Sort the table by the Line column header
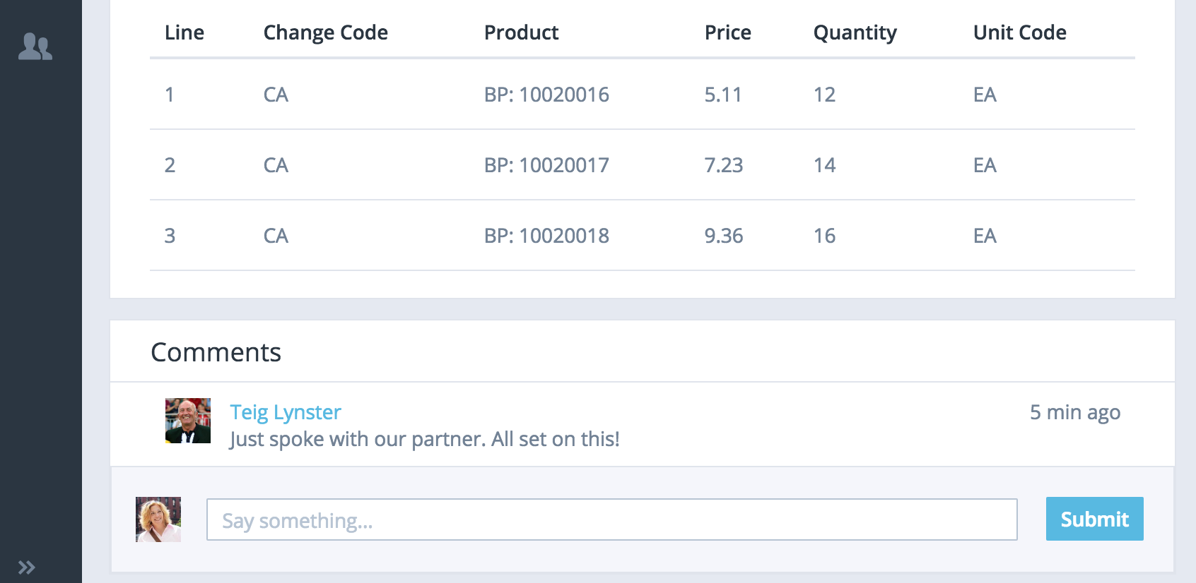 point(184,32)
